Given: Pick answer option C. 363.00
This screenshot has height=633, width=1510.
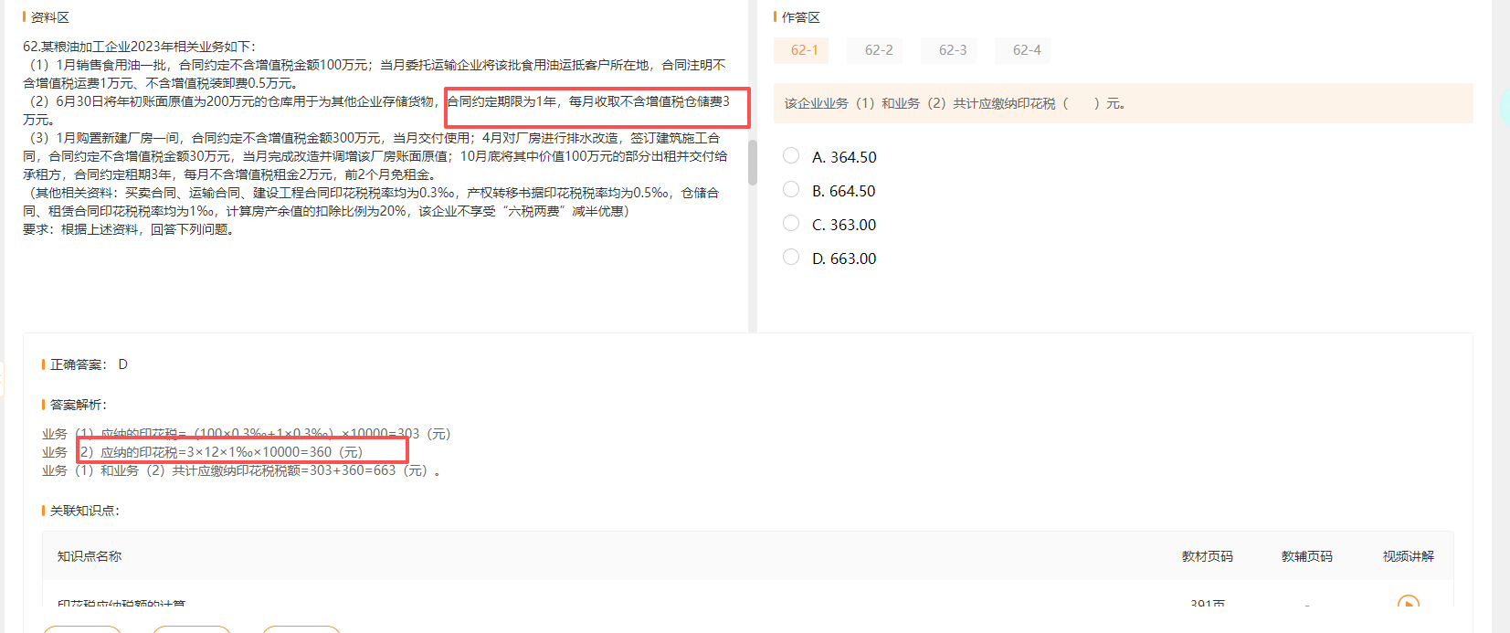Looking at the screenshot, I should coord(791,224).
